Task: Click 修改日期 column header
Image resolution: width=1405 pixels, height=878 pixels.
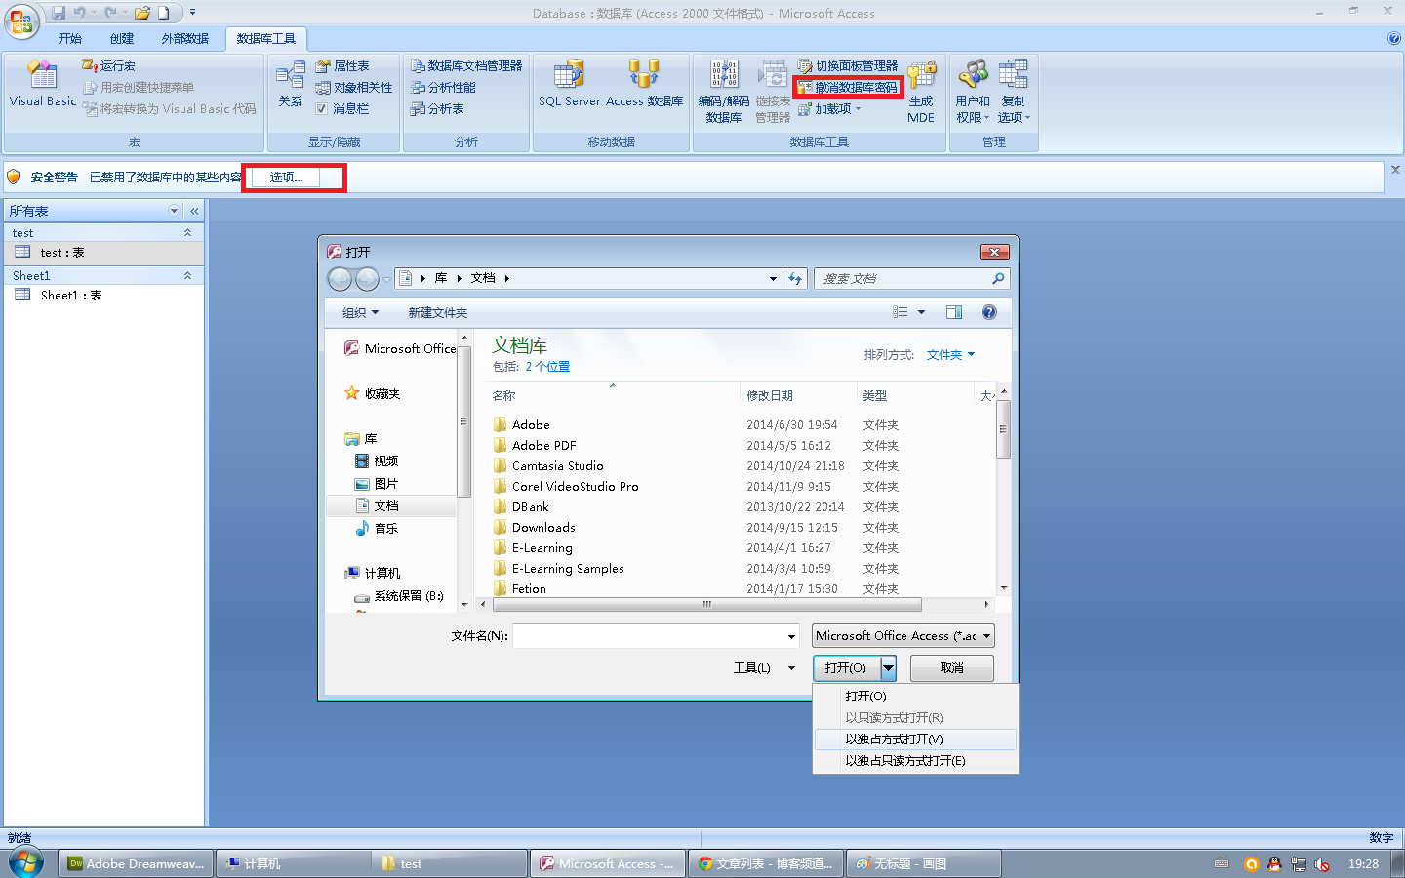Action: click(x=770, y=396)
